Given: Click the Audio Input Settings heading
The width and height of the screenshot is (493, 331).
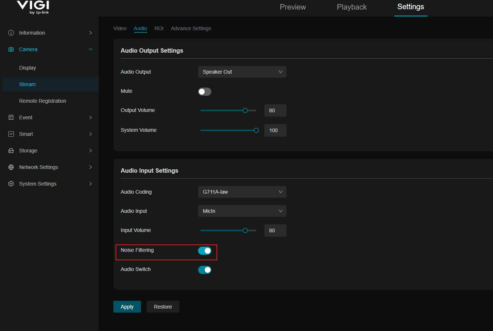Looking at the screenshot, I should point(149,170).
